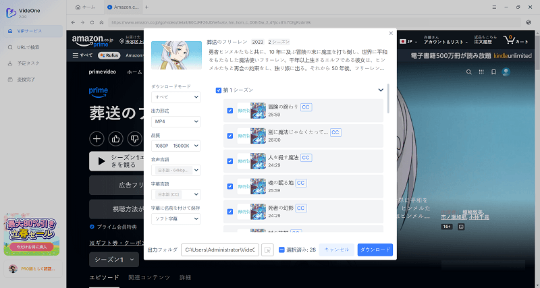Image resolution: width=540 pixels, height=288 pixels.
Task: Click the 出力フォルダ path field
Action: pyautogui.click(x=220, y=250)
